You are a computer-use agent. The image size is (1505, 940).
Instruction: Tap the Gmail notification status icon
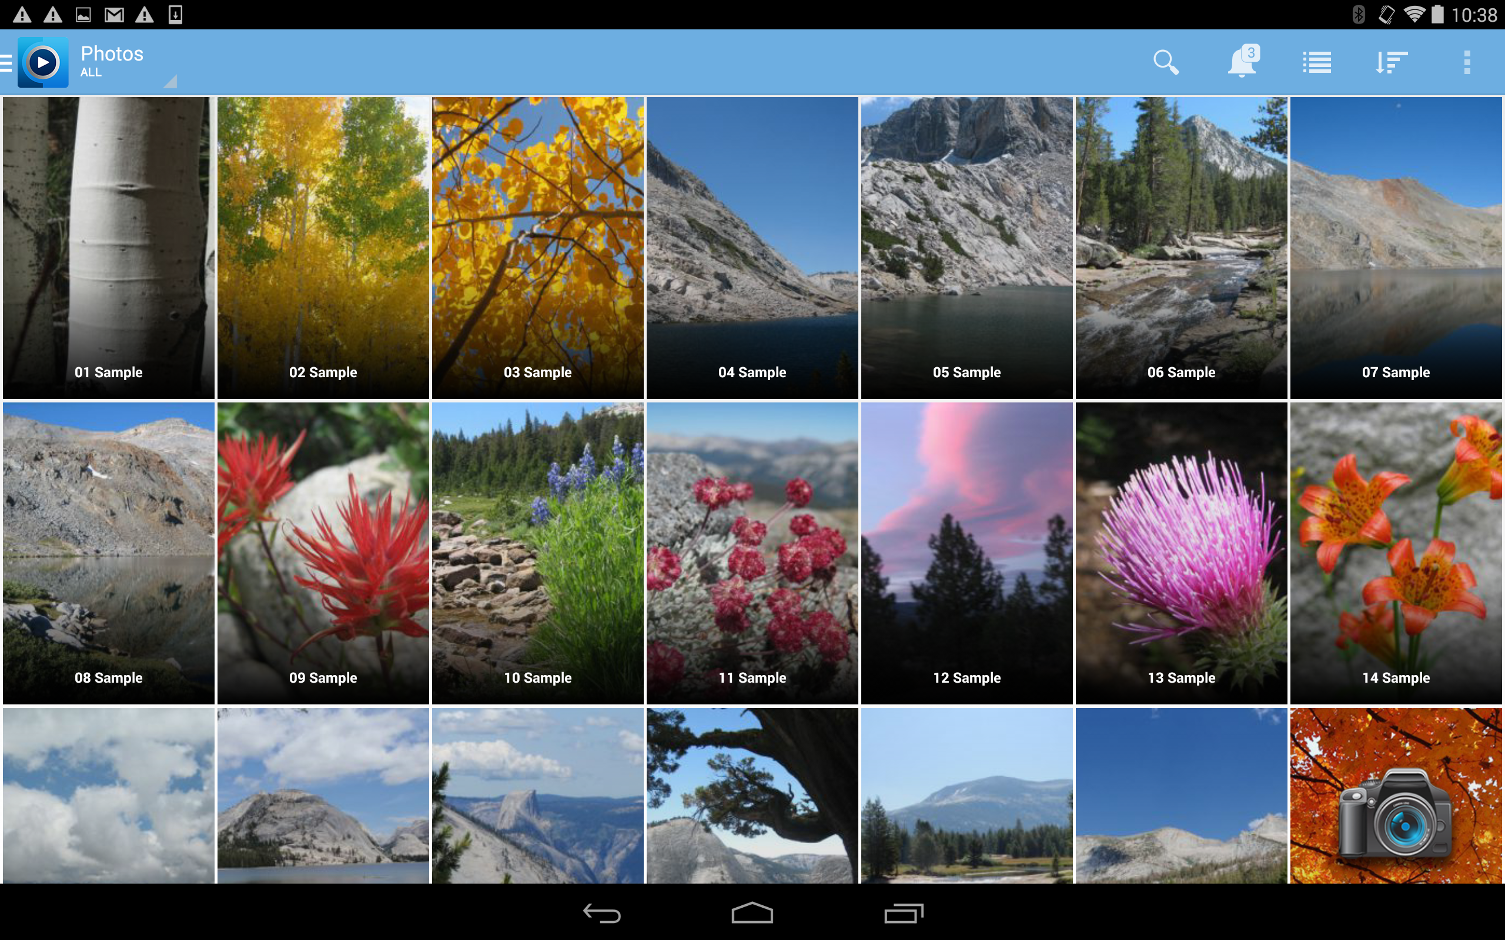(x=114, y=14)
